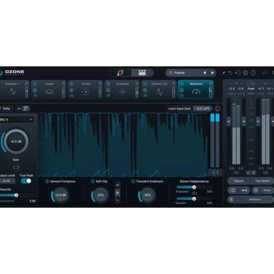274x274 pixels.
Task: Open the Reference panel button
Action: click(x=251, y=199)
